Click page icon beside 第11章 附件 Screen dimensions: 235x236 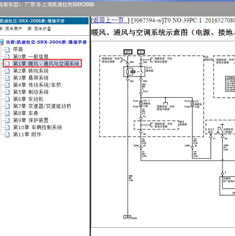7,134
